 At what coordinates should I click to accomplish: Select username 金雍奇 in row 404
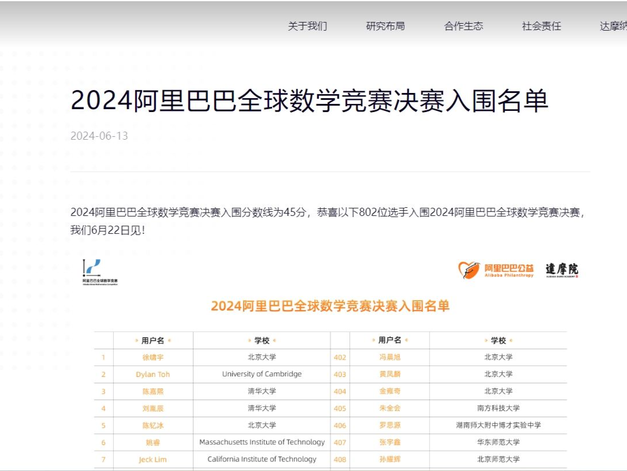[x=390, y=391]
